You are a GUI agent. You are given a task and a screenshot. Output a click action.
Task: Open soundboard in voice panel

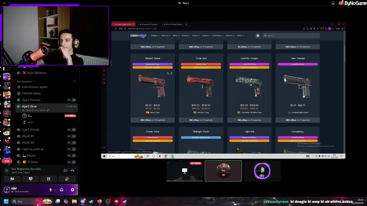click(67, 179)
